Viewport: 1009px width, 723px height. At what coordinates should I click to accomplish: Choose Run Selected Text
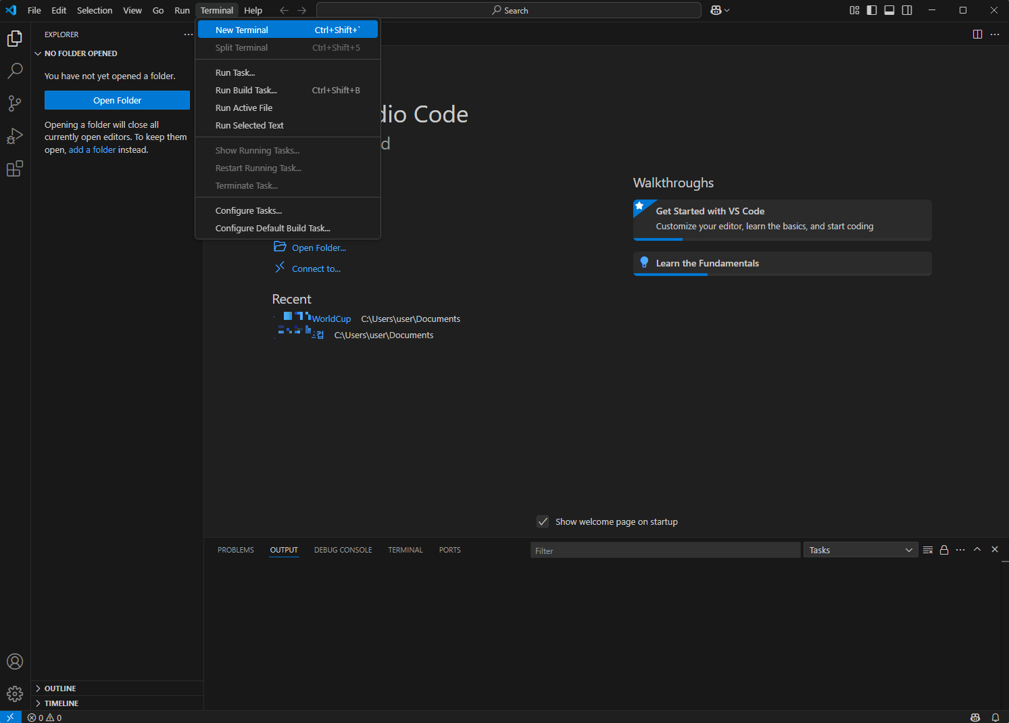pyautogui.click(x=288, y=125)
